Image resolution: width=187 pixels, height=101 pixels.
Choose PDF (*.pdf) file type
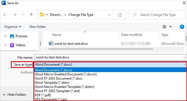pos(110,95)
